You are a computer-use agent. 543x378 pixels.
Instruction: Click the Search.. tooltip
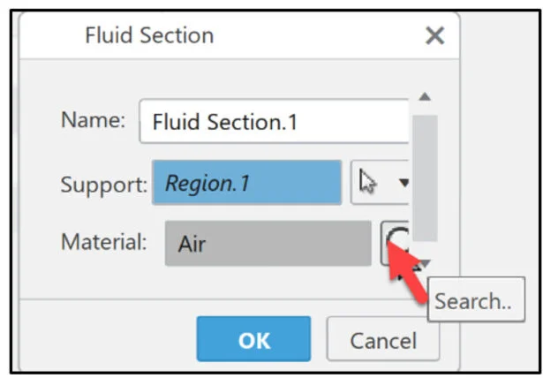pyautogui.click(x=476, y=301)
